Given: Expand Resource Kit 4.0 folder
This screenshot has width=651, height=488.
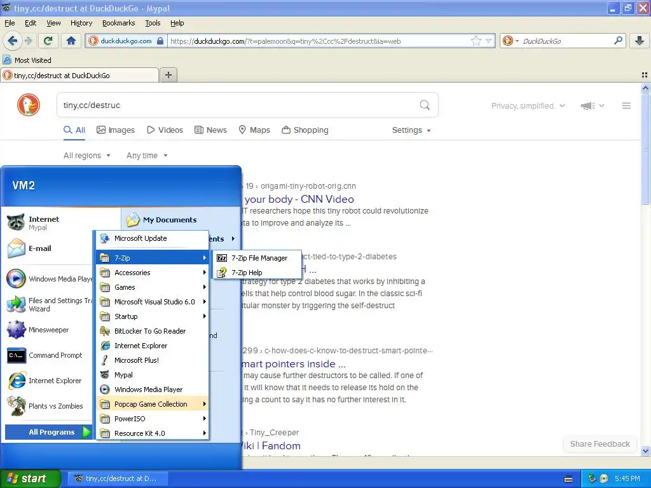Looking at the screenshot, I should coord(153,433).
